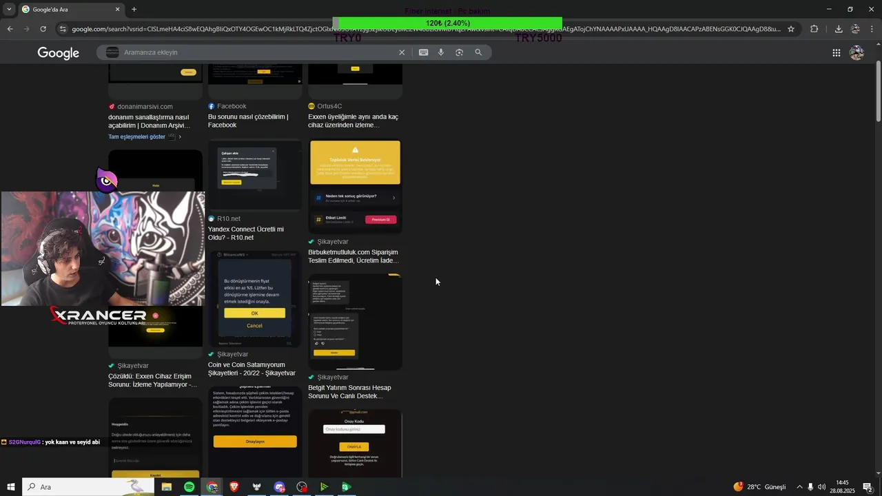Click the Aramanıza ekleyin search field

point(258,52)
